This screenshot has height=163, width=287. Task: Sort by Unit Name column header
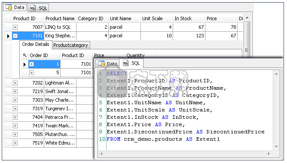coord(125,18)
